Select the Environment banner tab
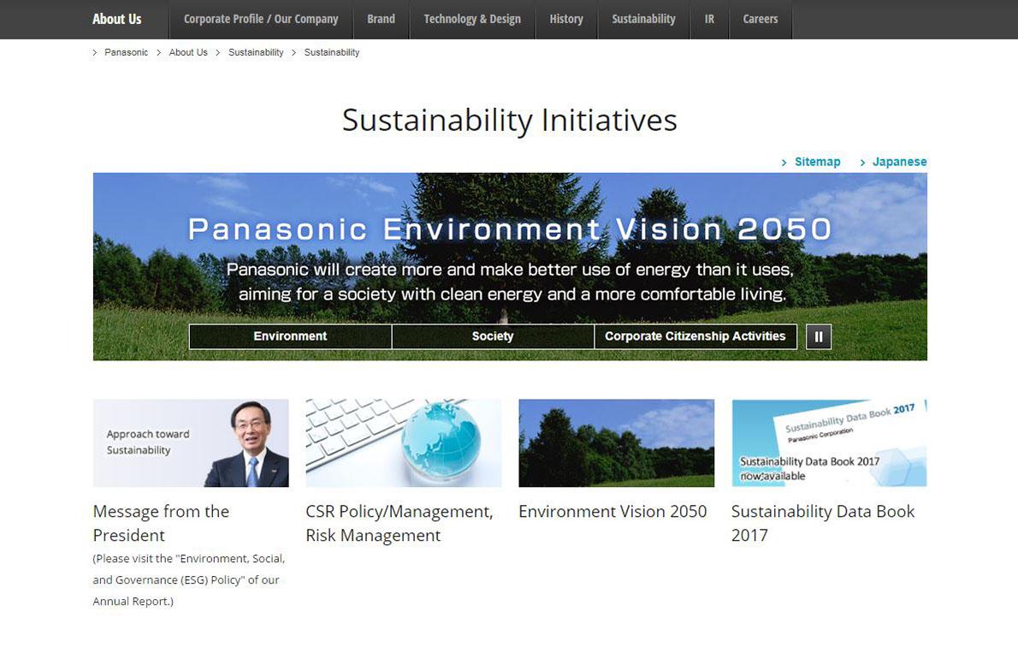Image resolution: width=1018 pixels, height=671 pixels. point(290,336)
